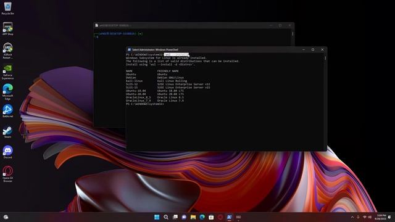Open taskbar Search
Image resolution: width=395 pixels, height=222 pixels.
tap(166, 217)
